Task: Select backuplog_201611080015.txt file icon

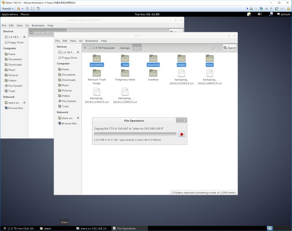Action: click(210, 73)
